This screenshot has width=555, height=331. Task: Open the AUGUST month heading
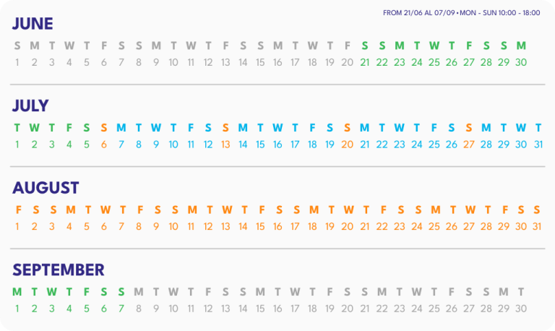46,188
